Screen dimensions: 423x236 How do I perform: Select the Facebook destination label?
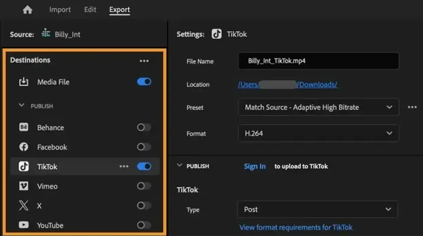pyautogui.click(x=52, y=147)
